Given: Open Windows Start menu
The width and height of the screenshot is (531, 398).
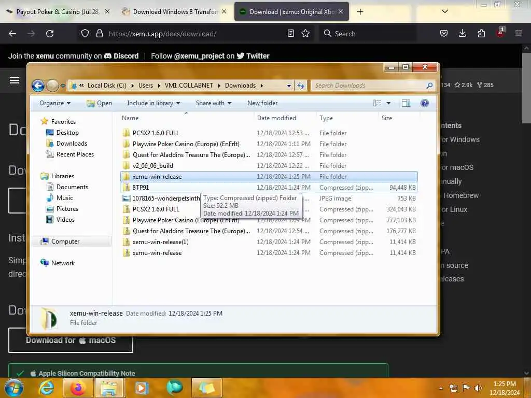Looking at the screenshot, I should [13, 388].
